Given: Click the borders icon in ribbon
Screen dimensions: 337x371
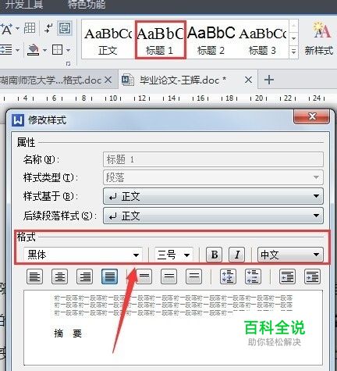Looking at the screenshot, I should point(57,49).
